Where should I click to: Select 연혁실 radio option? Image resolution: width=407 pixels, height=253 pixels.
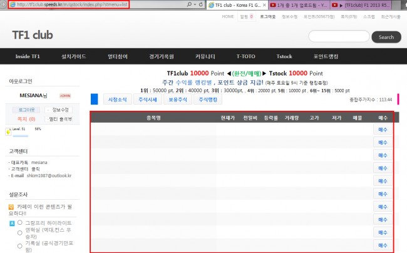click(20, 233)
